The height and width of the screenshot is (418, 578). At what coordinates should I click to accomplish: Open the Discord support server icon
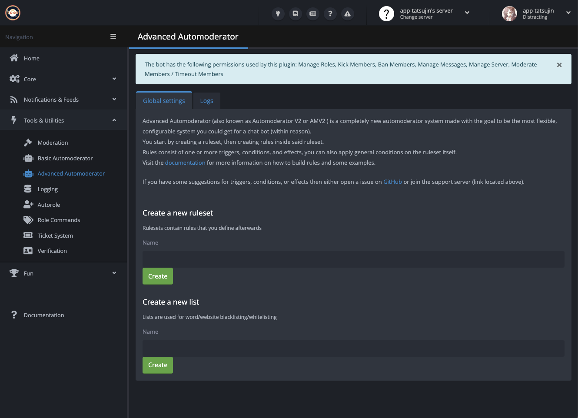point(296,13)
